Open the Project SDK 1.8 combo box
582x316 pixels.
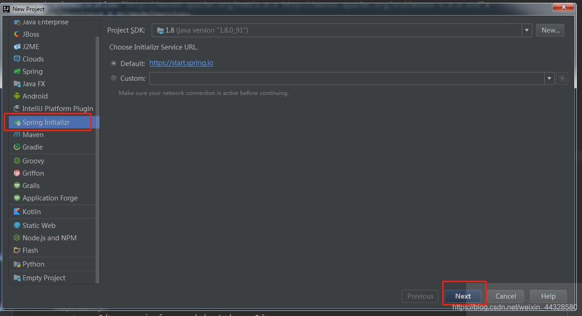pyautogui.click(x=342, y=30)
